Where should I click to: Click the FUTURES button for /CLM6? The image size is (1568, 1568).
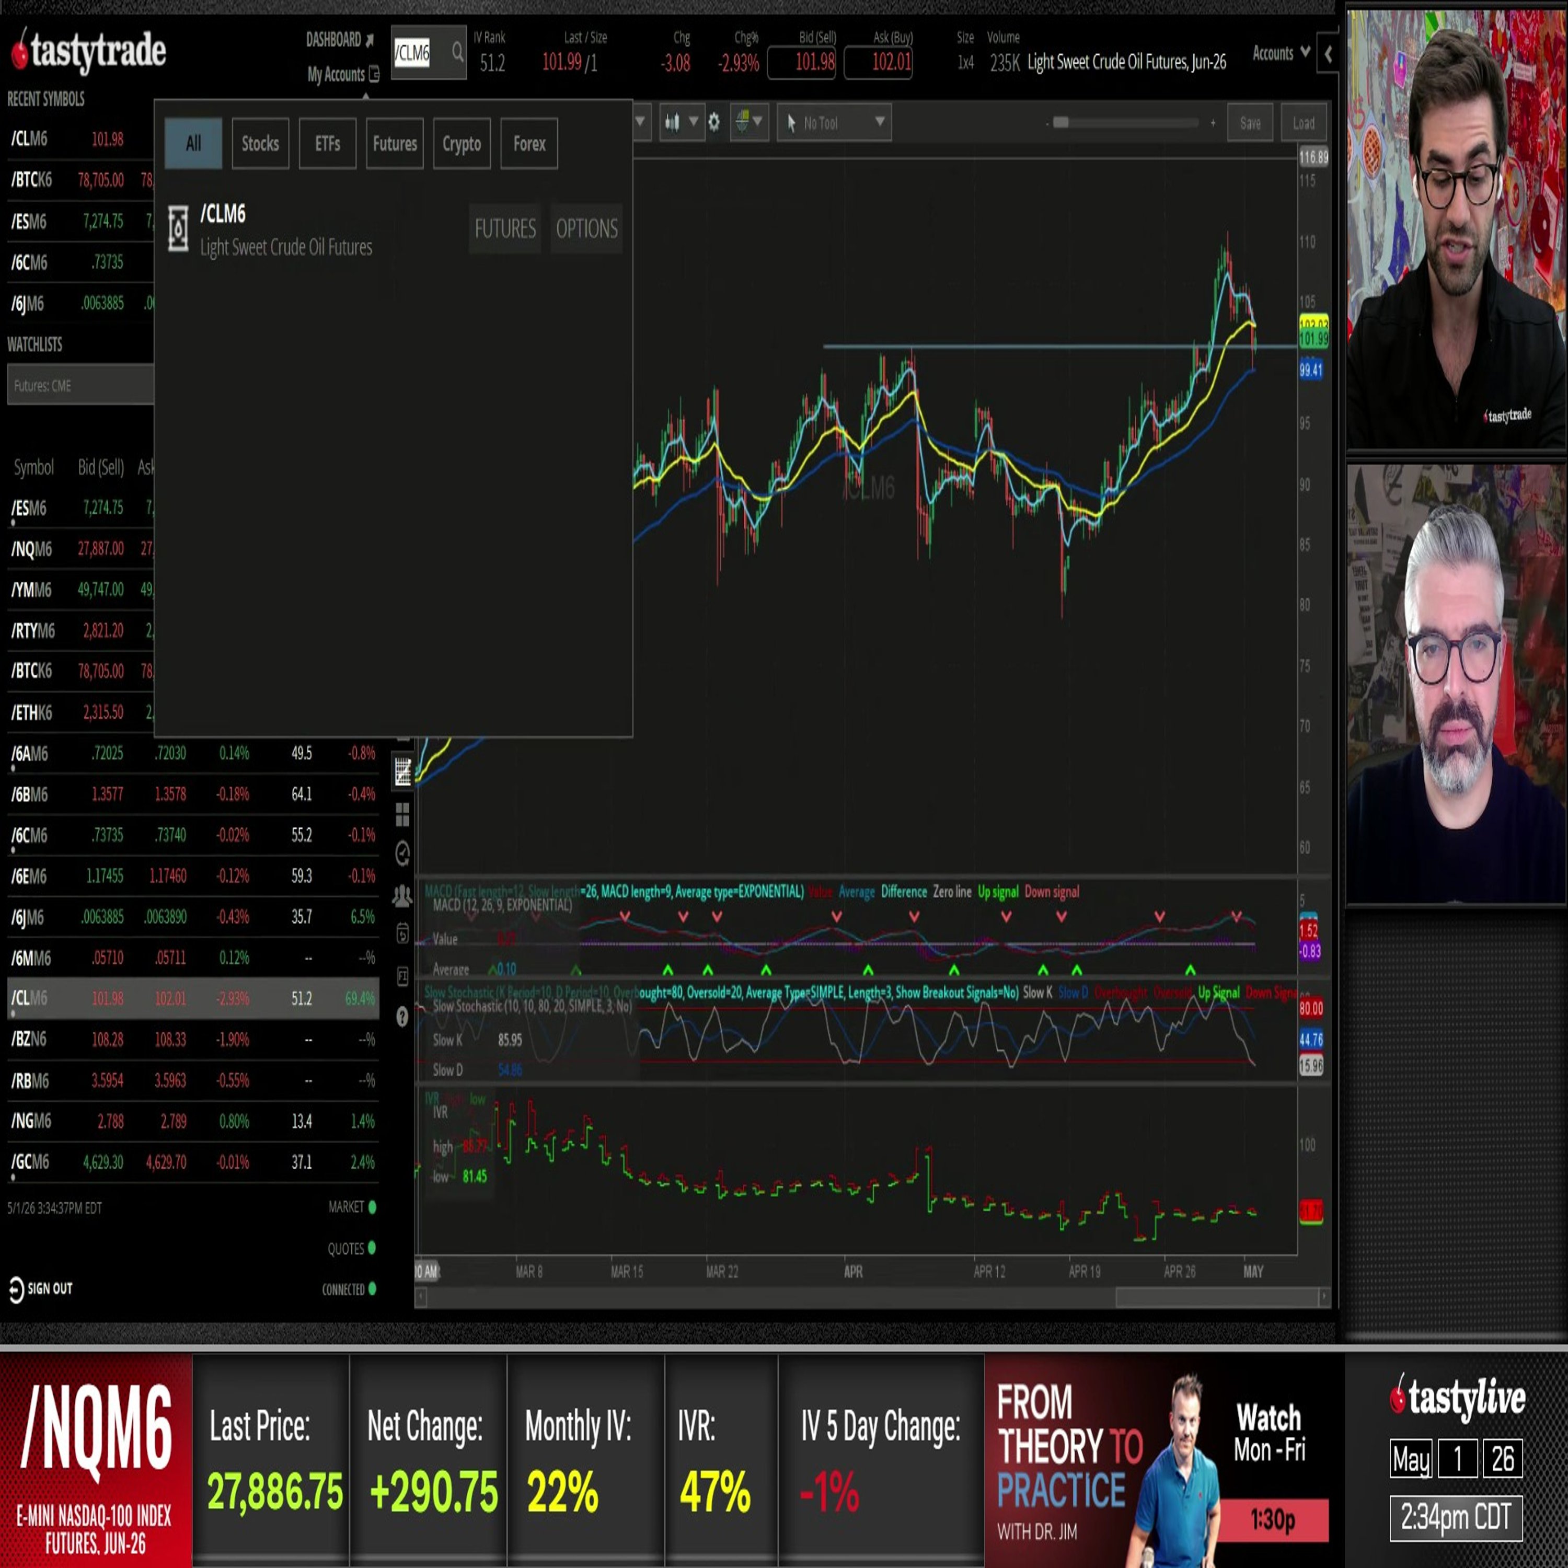[x=505, y=229]
